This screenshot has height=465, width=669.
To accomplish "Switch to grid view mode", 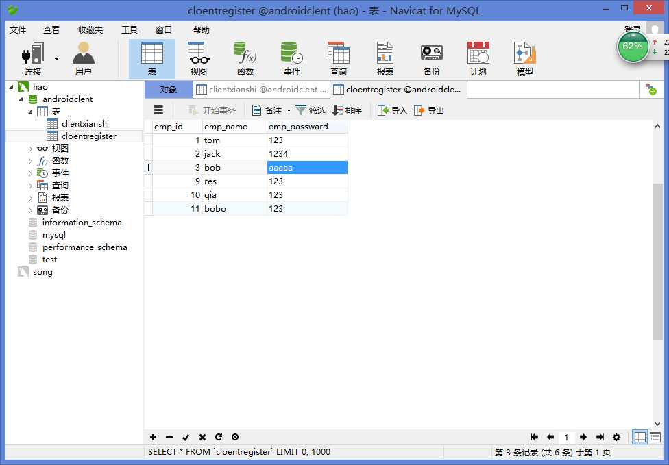I will 640,437.
